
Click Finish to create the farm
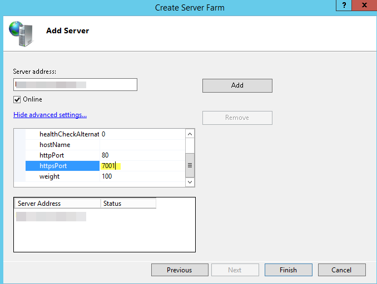click(288, 270)
